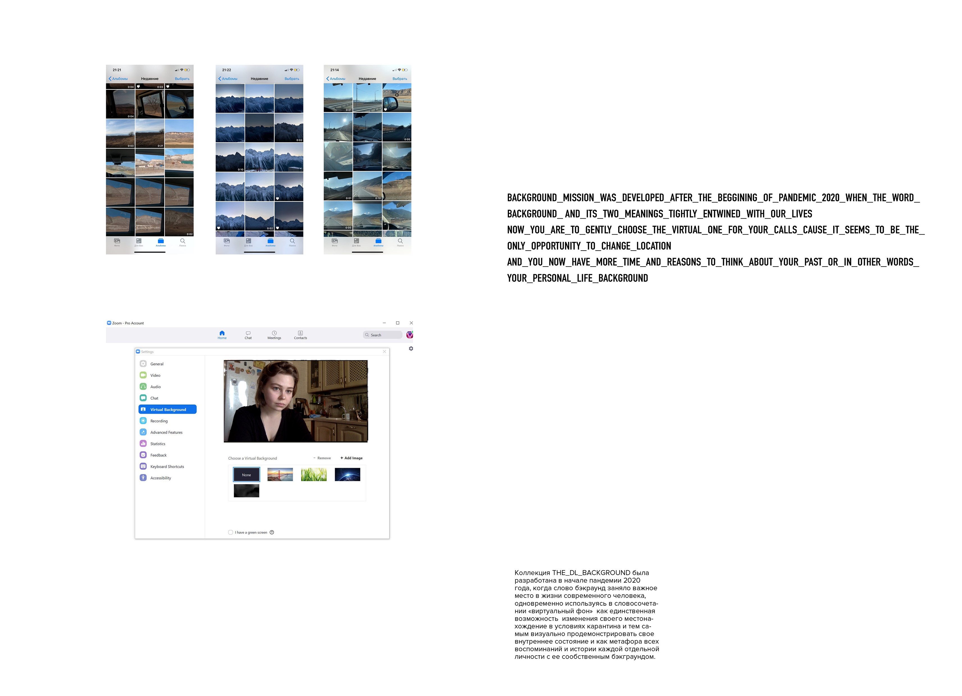Screen dimensions: 962x696
Task: Select Video settings icon in sidebar
Action: click(143, 375)
